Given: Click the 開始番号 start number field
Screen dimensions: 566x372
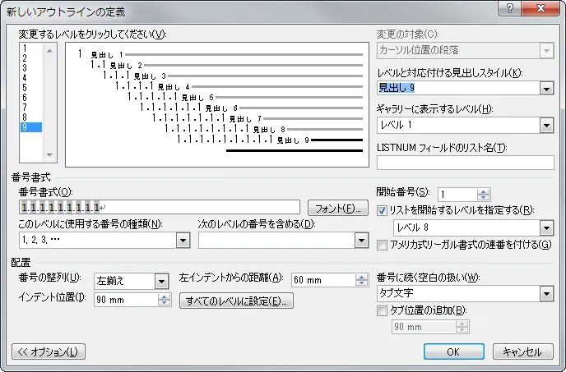Looking at the screenshot, I should 457,195.
